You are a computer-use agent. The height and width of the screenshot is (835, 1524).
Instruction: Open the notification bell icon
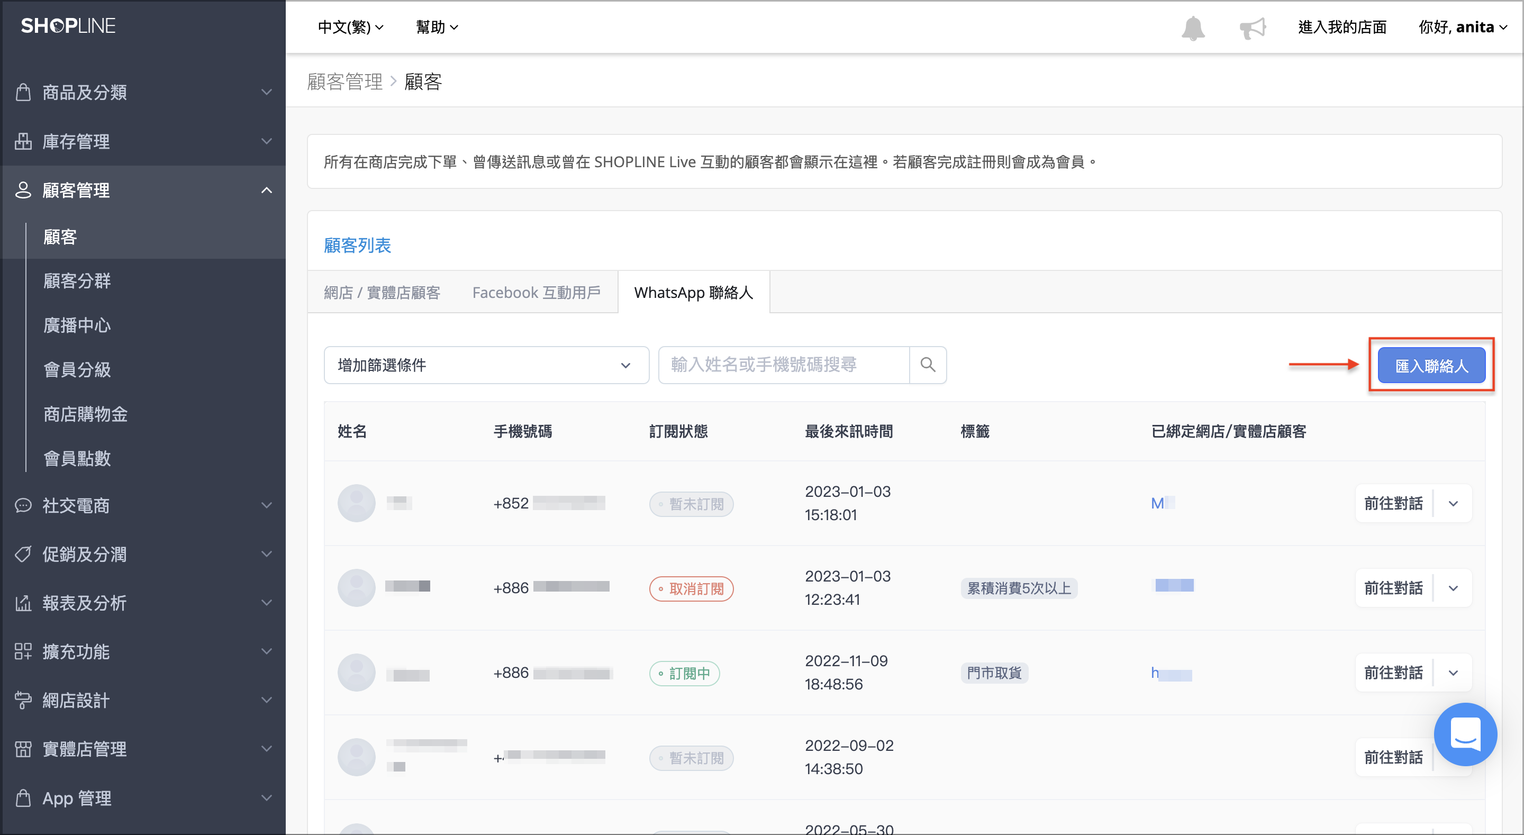point(1193,28)
